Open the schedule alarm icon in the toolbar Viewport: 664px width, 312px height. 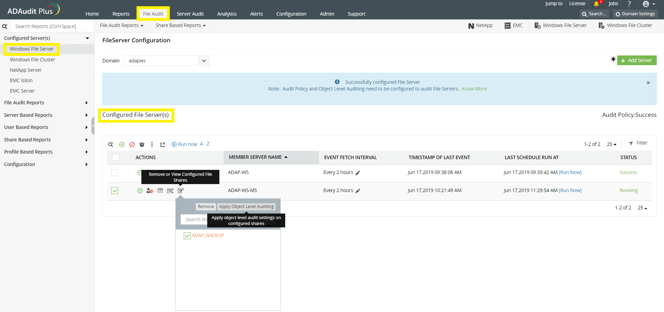[142, 144]
